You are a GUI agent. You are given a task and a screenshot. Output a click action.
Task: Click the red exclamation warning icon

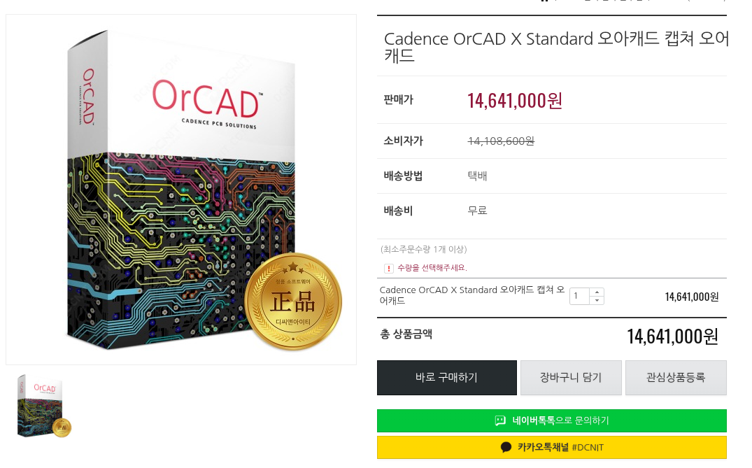pos(389,268)
